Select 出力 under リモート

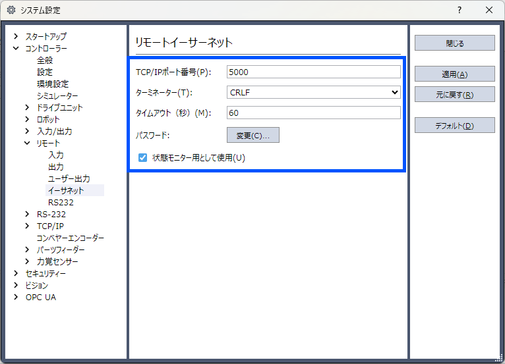56,167
